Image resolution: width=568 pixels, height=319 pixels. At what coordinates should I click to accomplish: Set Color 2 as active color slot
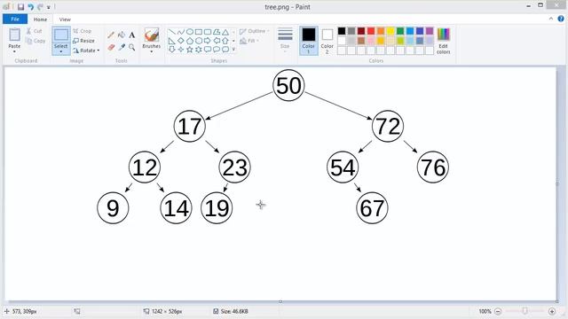click(327, 41)
